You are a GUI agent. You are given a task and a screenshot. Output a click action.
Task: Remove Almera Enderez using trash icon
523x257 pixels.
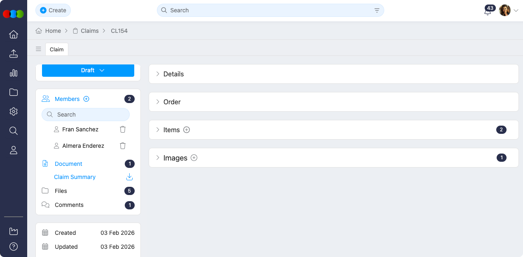(123, 146)
